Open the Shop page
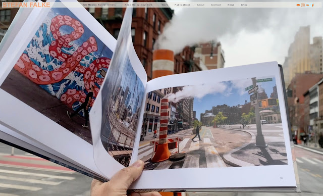 click(244, 5)
